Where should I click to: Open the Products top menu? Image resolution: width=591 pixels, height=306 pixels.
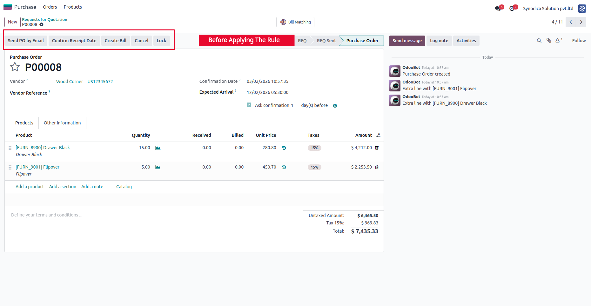coord(73,7)
